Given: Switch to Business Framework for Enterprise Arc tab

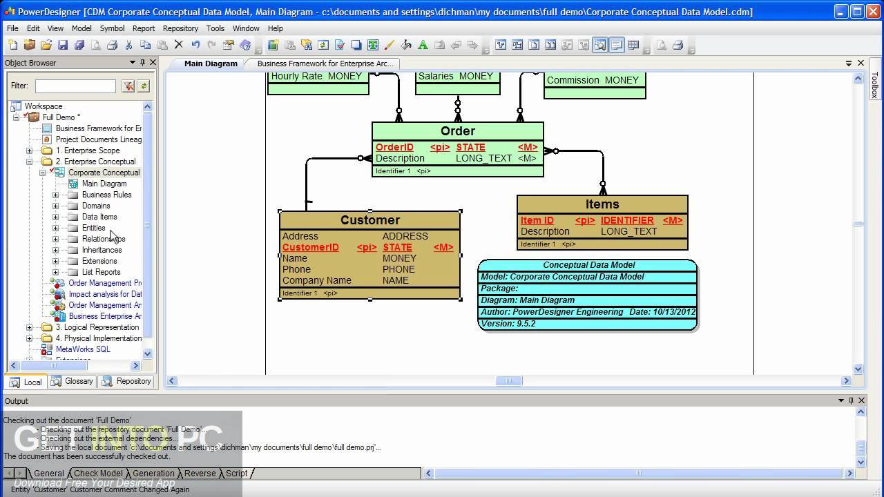Looking at the screenshot, I should (x=325, y=64).
